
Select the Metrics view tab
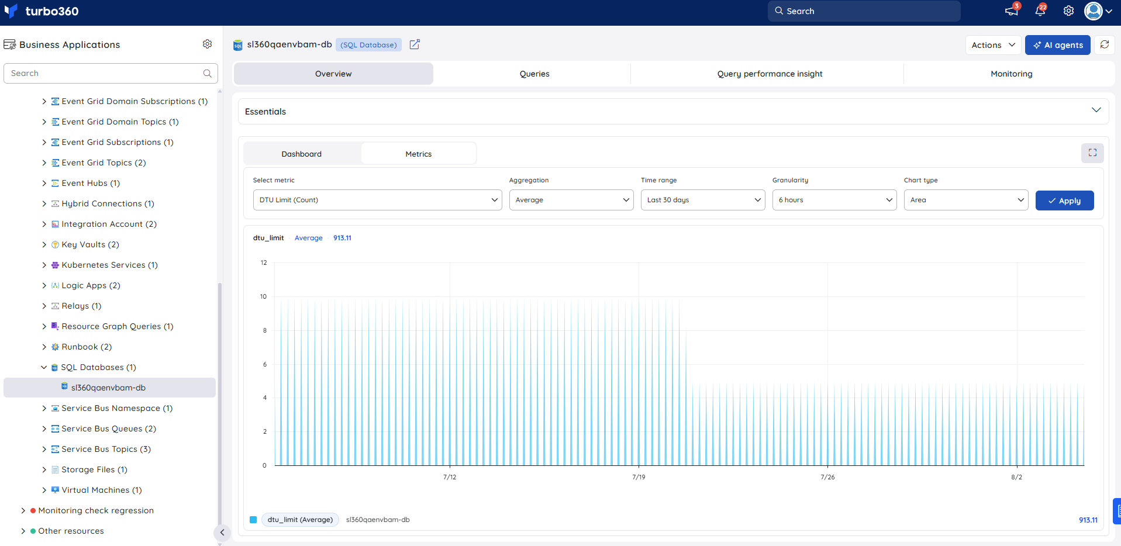(x=419, y=154)
